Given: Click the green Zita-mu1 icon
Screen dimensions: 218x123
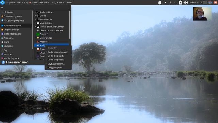Looking at the screenshot, I should click(x=38, y=34).
